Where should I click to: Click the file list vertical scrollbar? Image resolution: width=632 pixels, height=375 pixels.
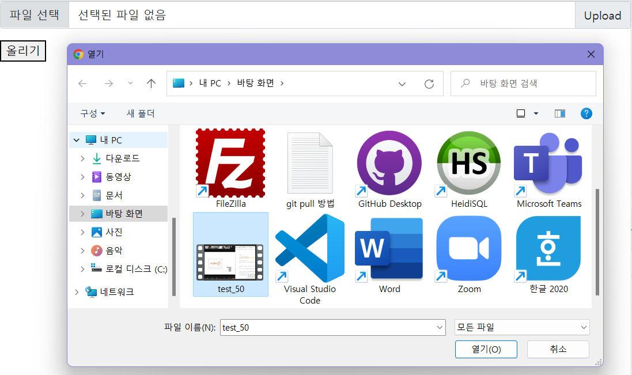click(x=597, y=242)
